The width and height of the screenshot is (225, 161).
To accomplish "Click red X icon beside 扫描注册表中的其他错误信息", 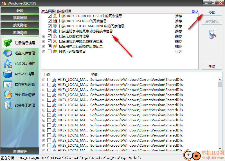I will (x=55, y=41).
